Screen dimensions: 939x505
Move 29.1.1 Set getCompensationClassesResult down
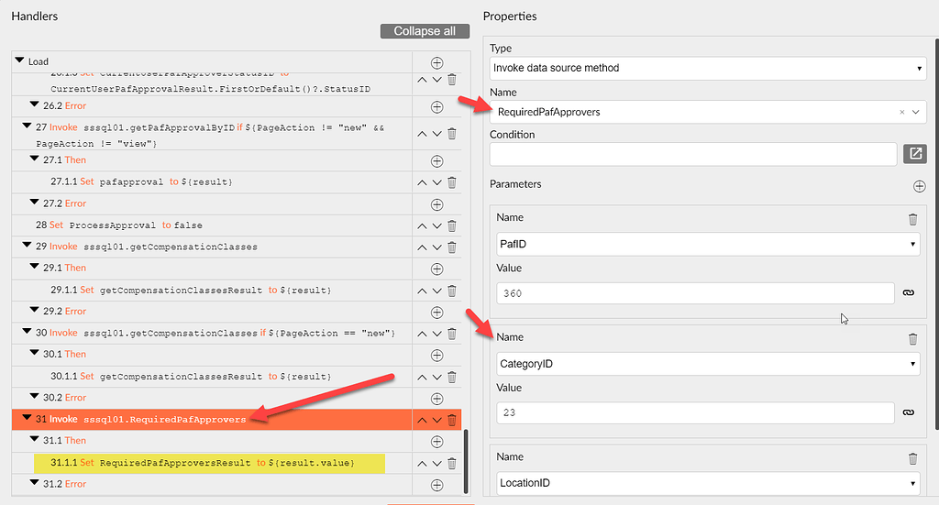click(437, 291)
